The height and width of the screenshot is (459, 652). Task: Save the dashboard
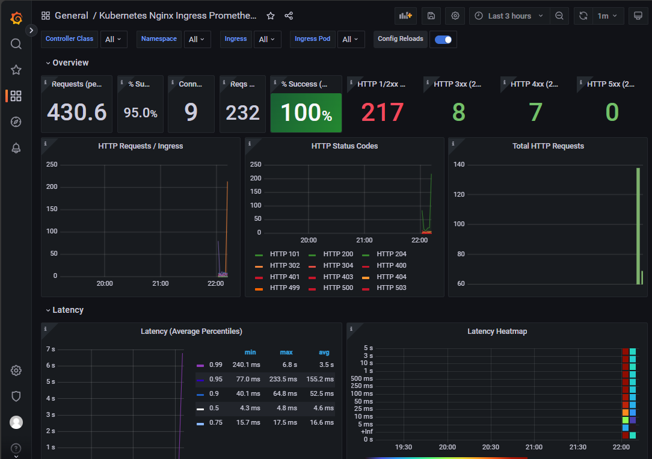(431, 16)
